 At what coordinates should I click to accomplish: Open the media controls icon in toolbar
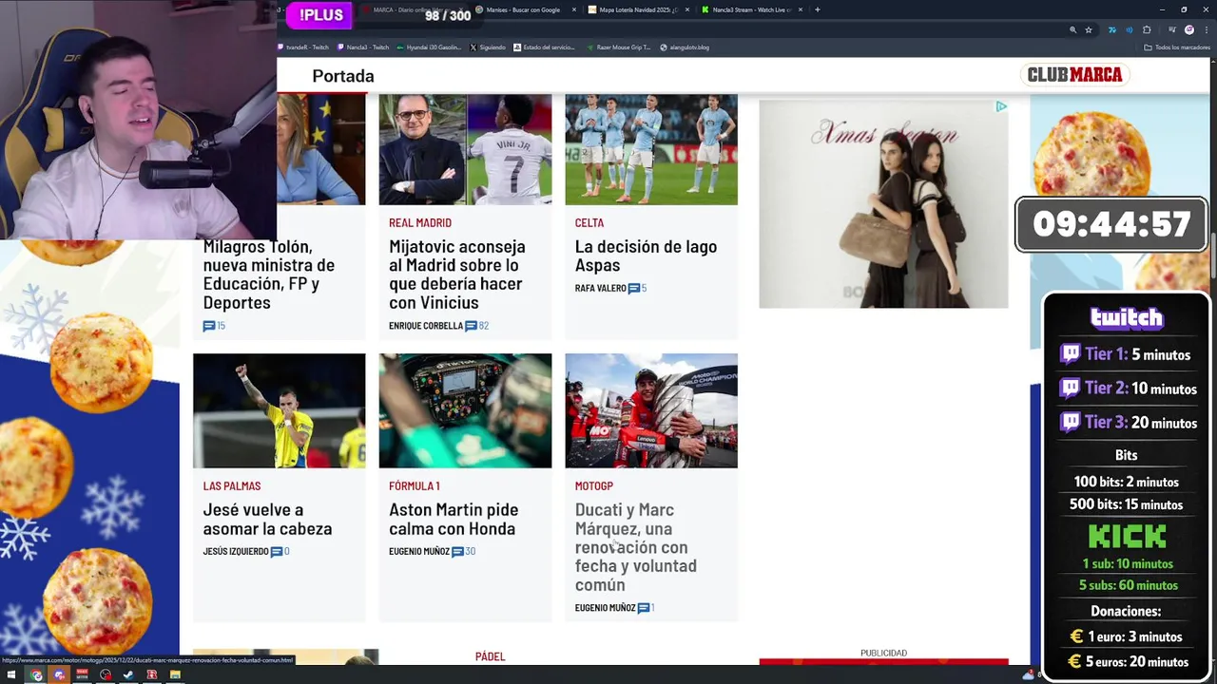click(1171, 29)
